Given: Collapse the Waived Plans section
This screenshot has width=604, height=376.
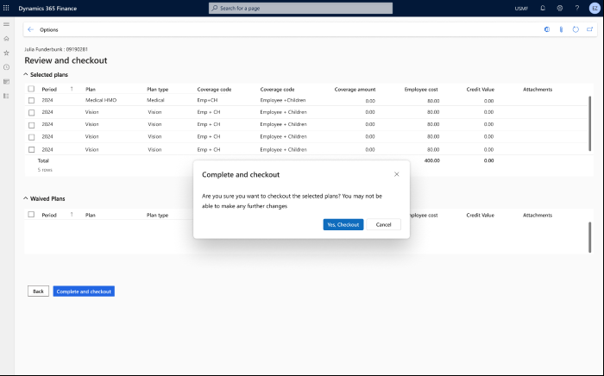Looking at the screenshot, I should (x=26, y=198).
